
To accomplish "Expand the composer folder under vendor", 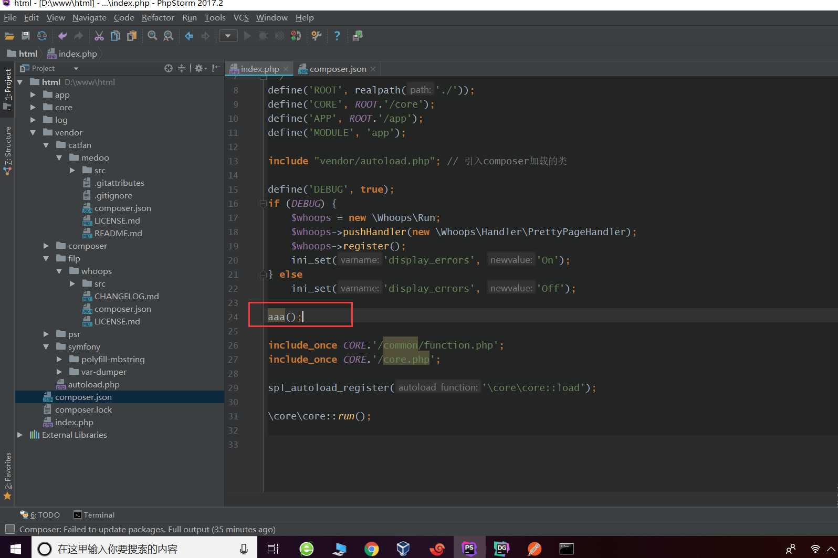I will click(x=46, y=246).
